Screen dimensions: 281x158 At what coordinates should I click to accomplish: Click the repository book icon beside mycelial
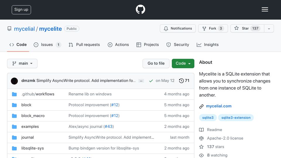click(x=9, y=29)
